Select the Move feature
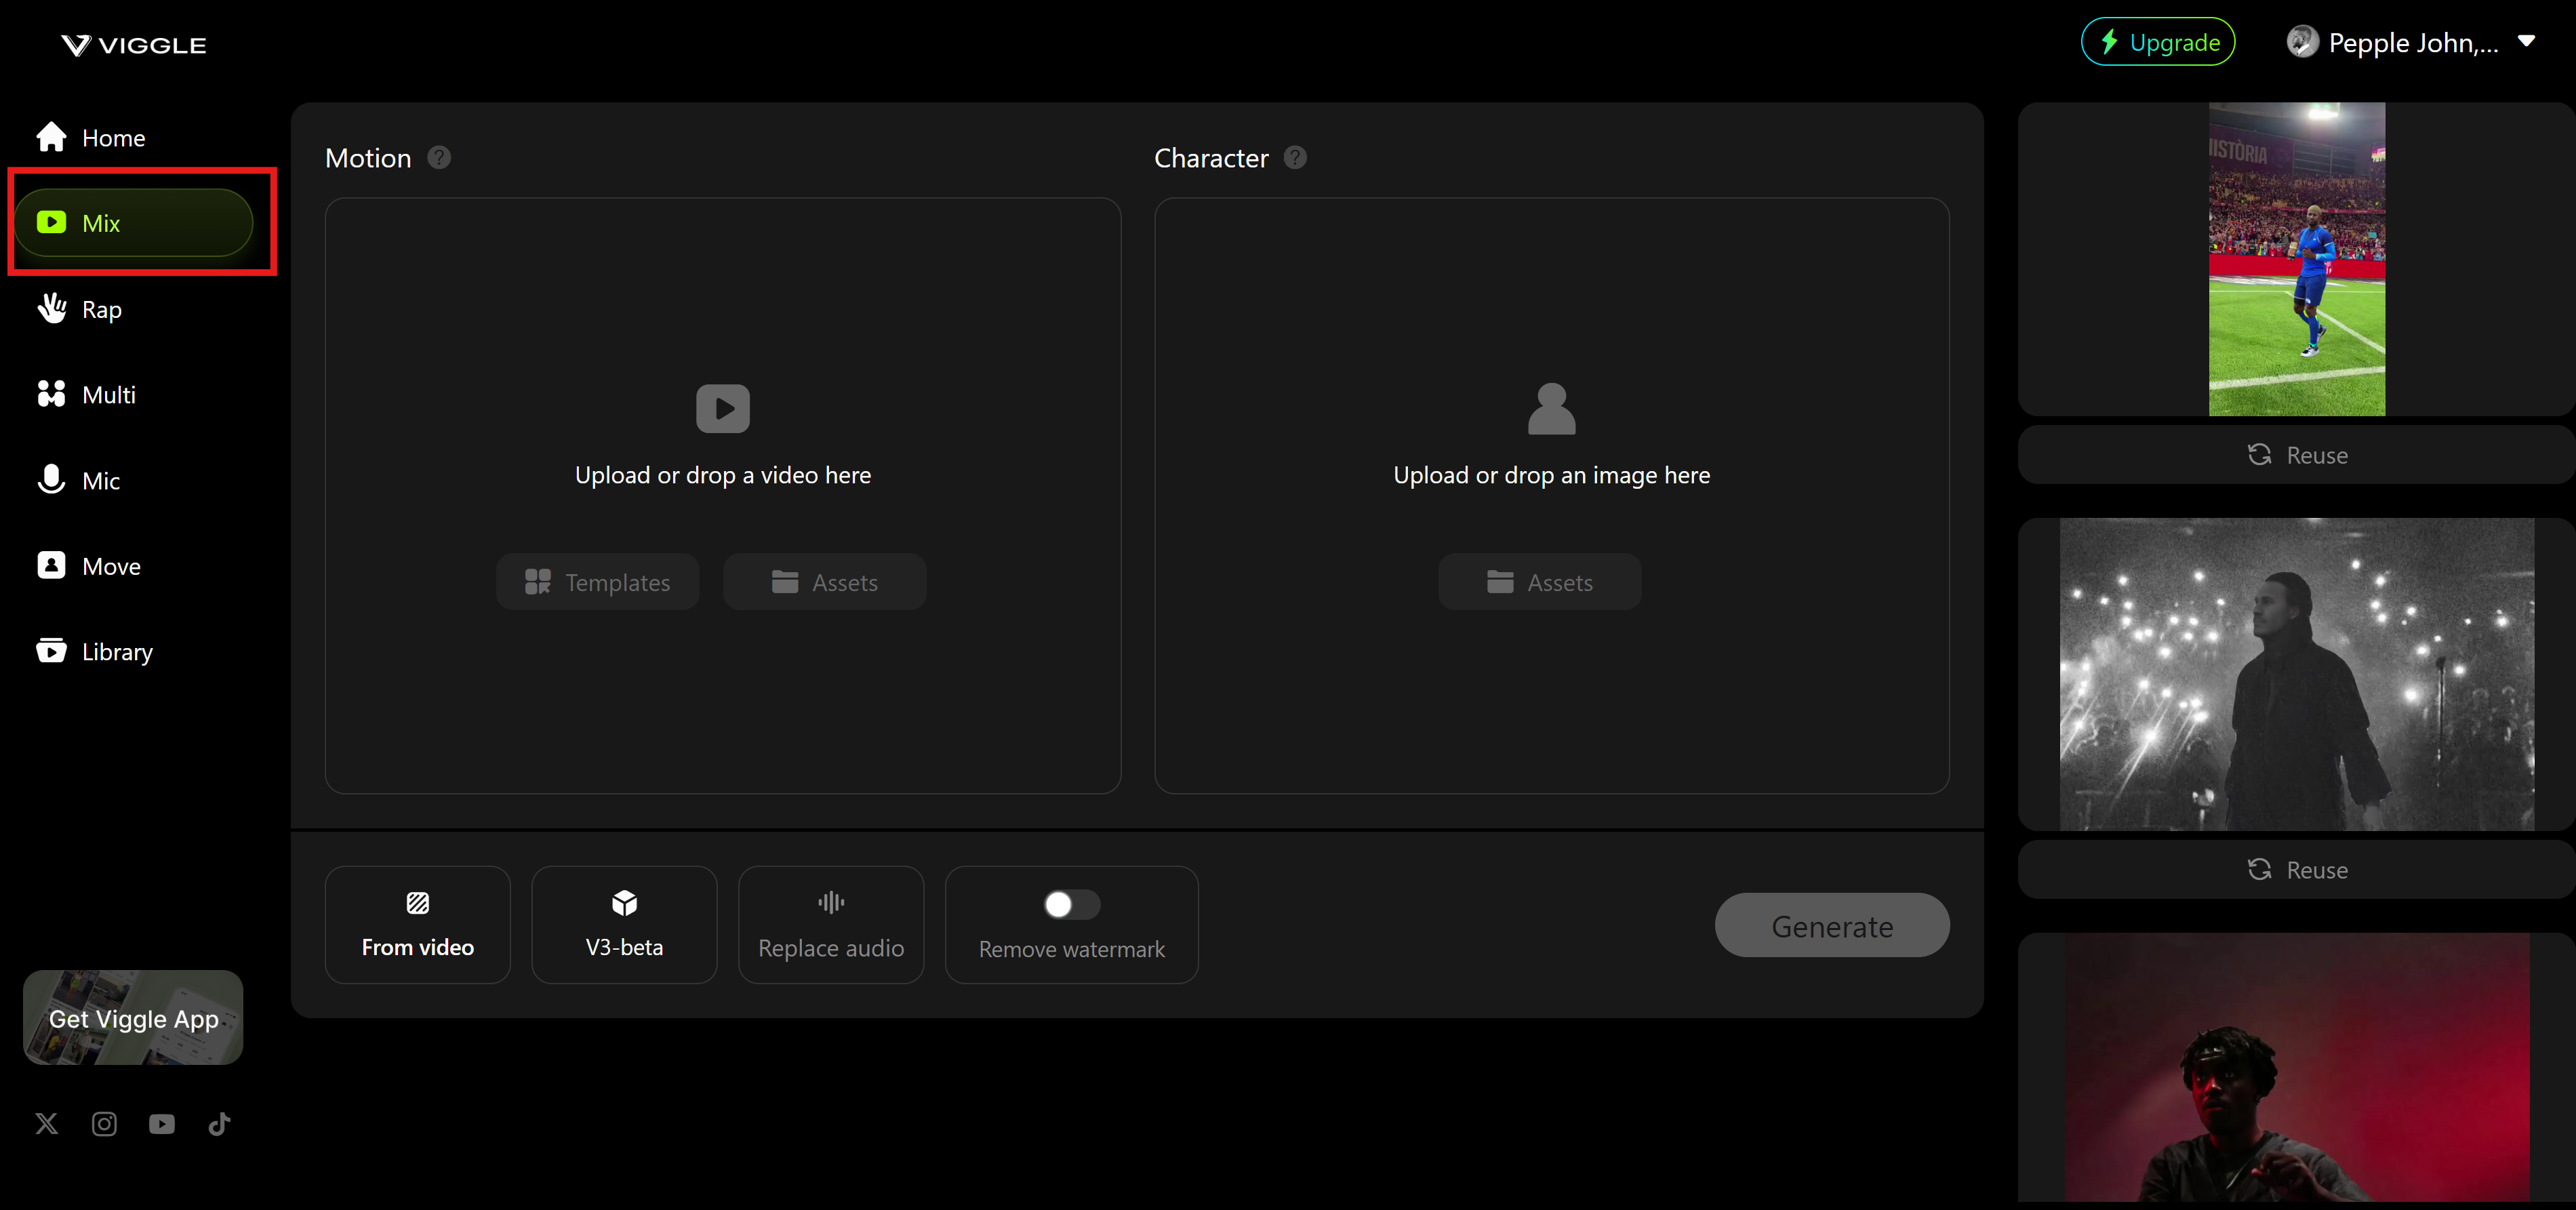The image size is (2576, 1210). (x=110, y=565)
